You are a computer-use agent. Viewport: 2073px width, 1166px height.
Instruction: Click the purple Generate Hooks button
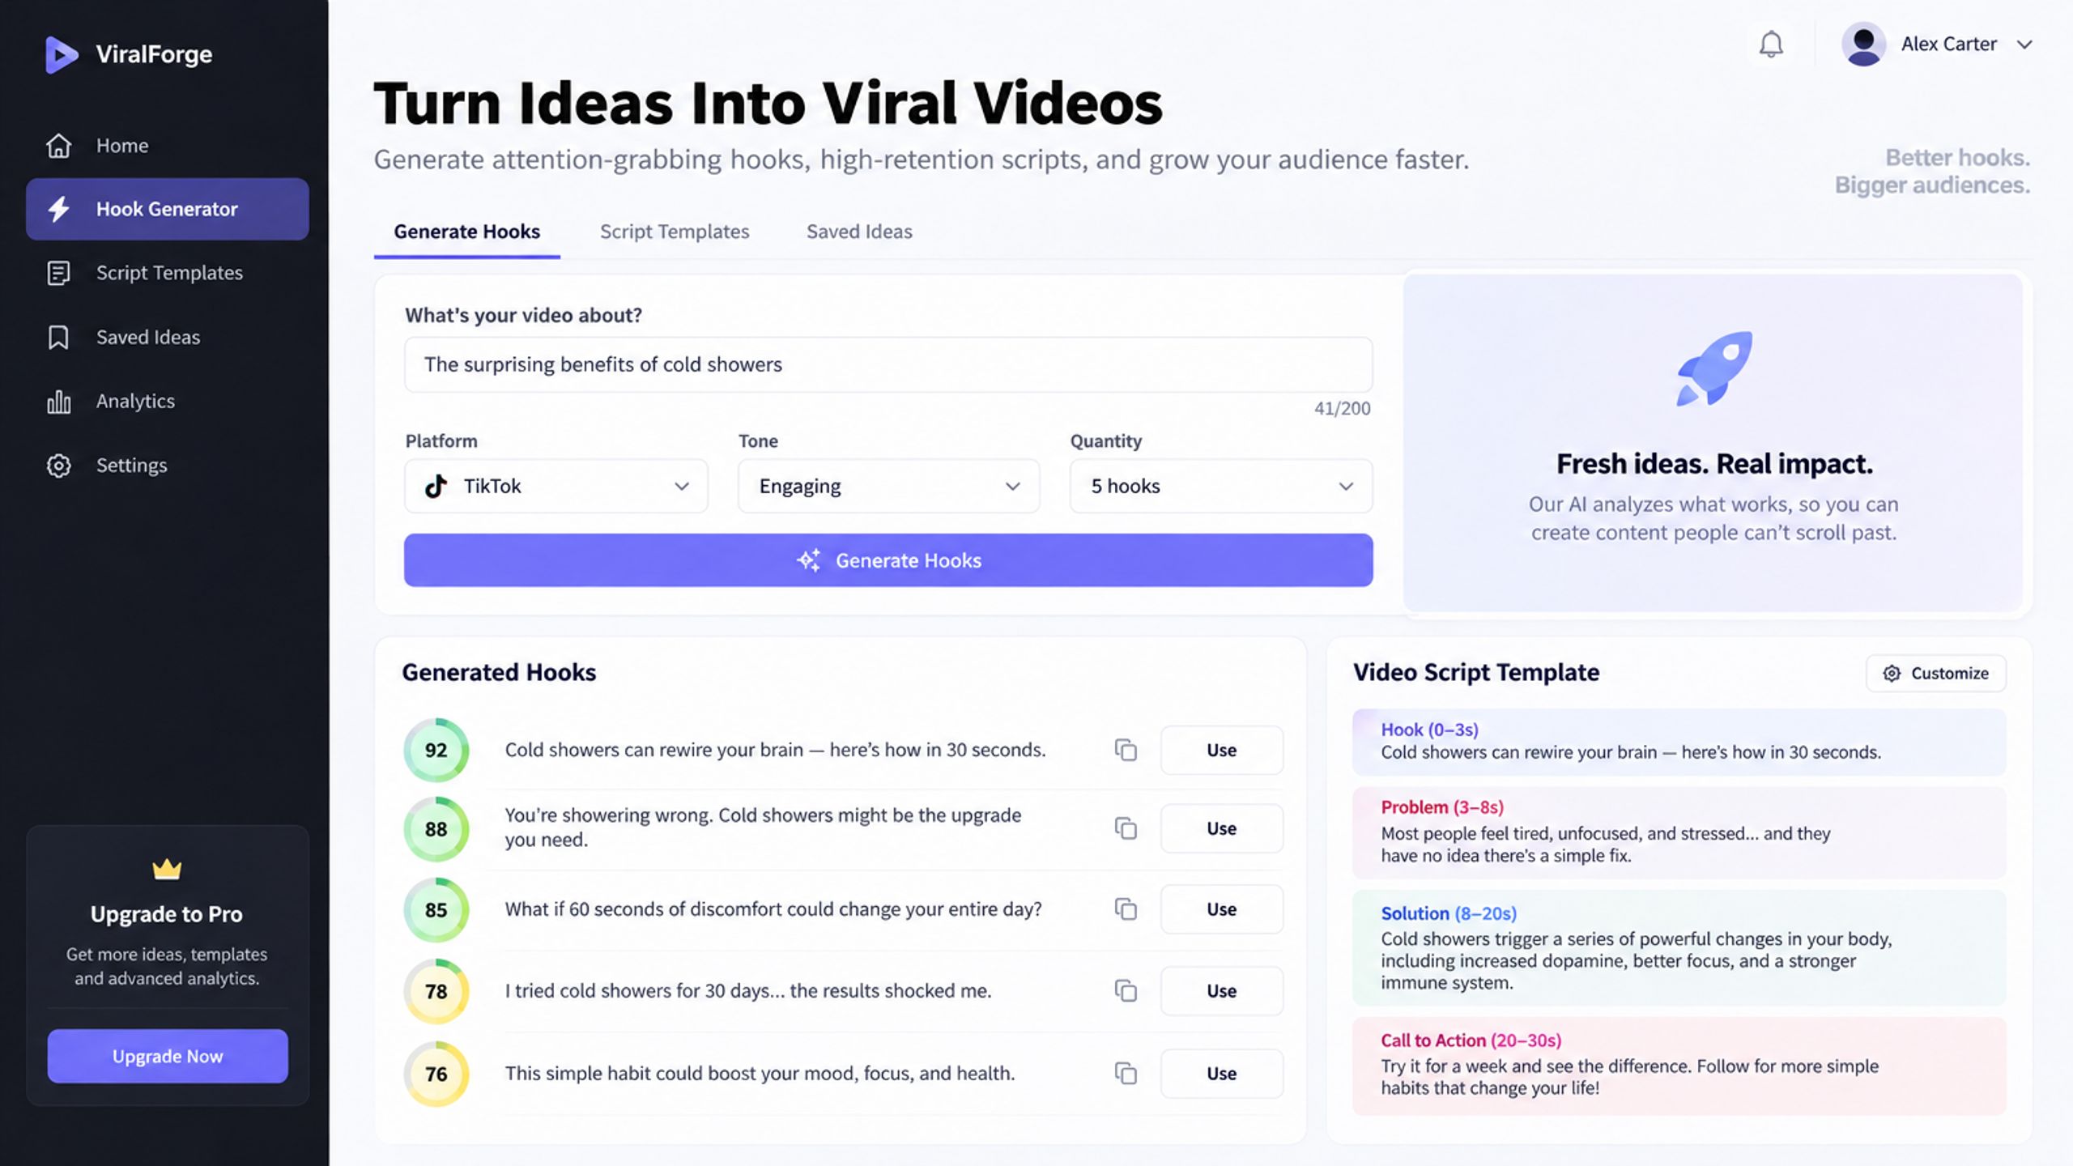[x=888, y=560]
